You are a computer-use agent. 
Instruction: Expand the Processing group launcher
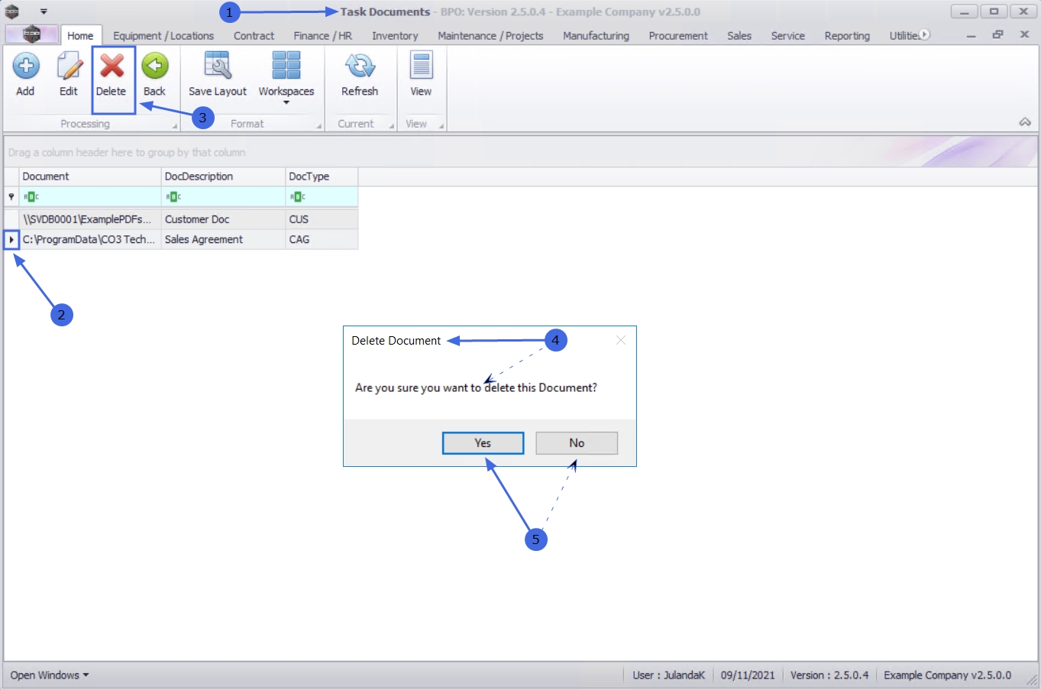174,126
